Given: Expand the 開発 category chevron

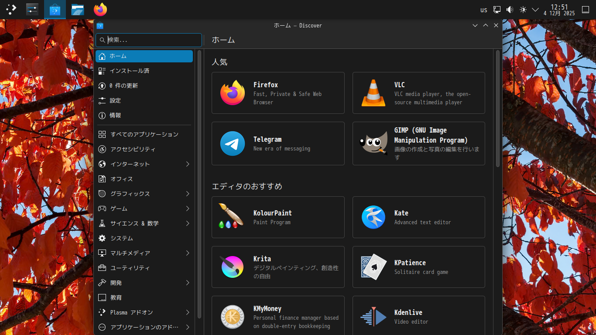Looking at the screenshot, I should coord(188,283).
